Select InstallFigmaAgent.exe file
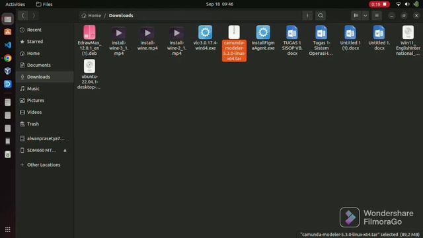The height and width of the screenshot is (238, 423). tap(263, 38)
